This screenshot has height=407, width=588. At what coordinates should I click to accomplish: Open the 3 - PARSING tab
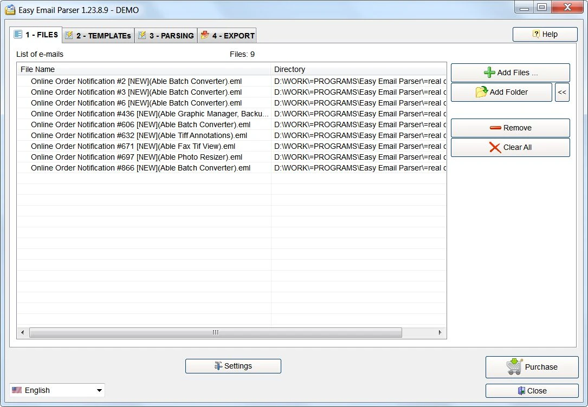pyautogui.click(x=166, y=36)
